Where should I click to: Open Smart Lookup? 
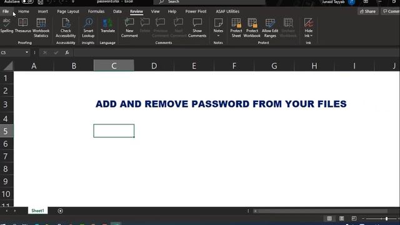88,28
